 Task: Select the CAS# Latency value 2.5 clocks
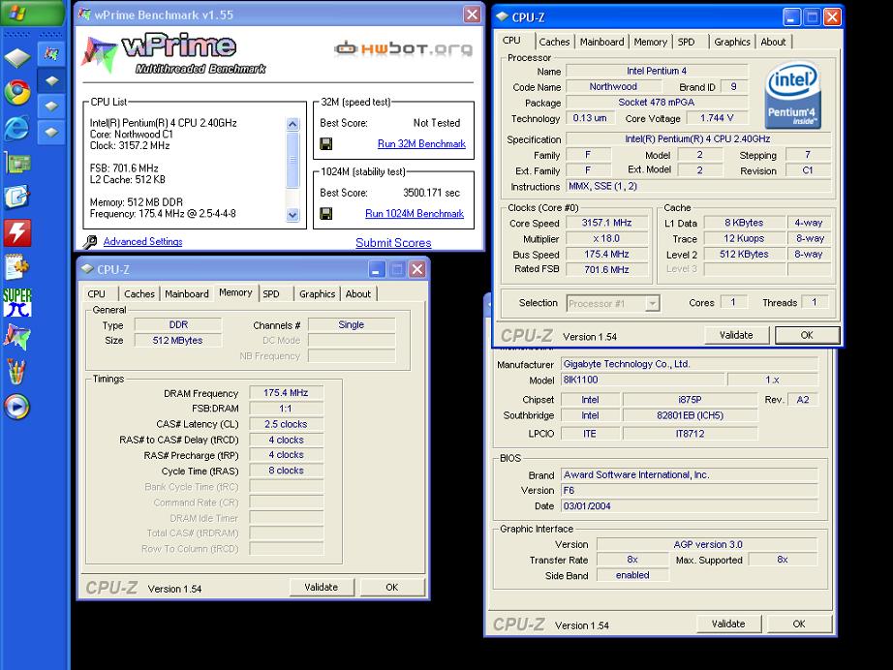(286, 424)
